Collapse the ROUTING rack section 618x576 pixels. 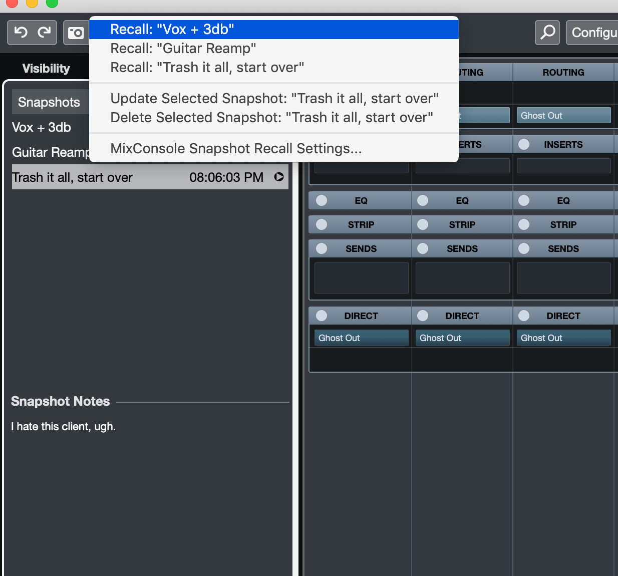[563, 72]
